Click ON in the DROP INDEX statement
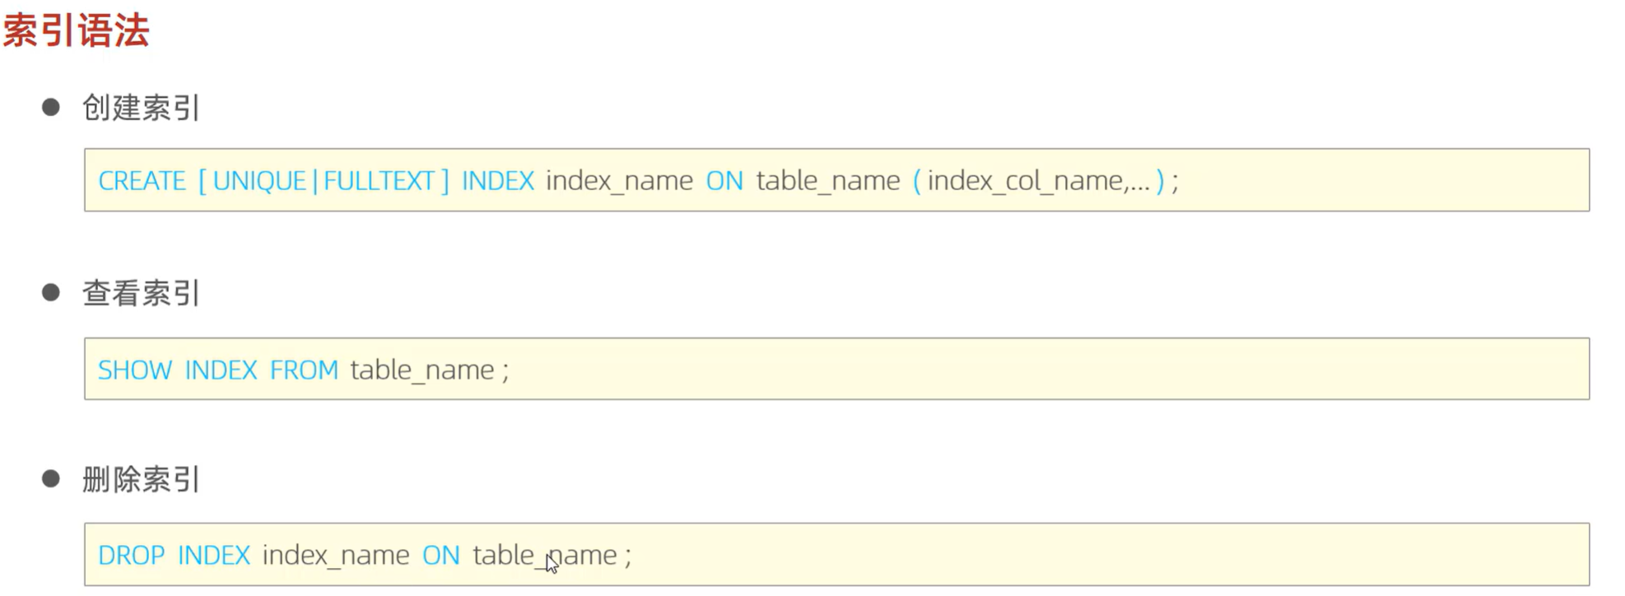This screenshot has width=1625, height=596. 440,556
